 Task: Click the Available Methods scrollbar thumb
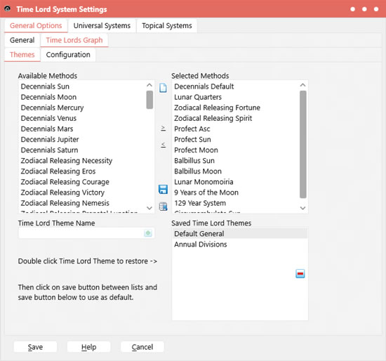click(x=149, y=100)
